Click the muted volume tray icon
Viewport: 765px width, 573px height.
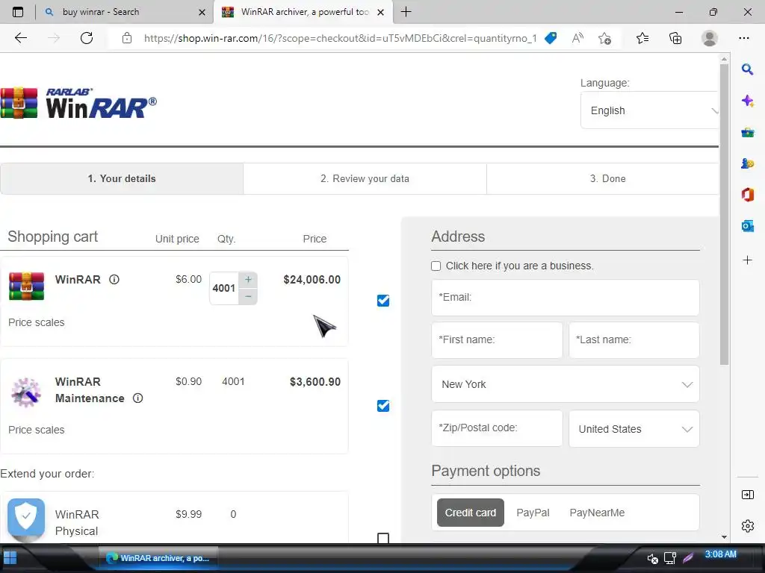point(651,558)
